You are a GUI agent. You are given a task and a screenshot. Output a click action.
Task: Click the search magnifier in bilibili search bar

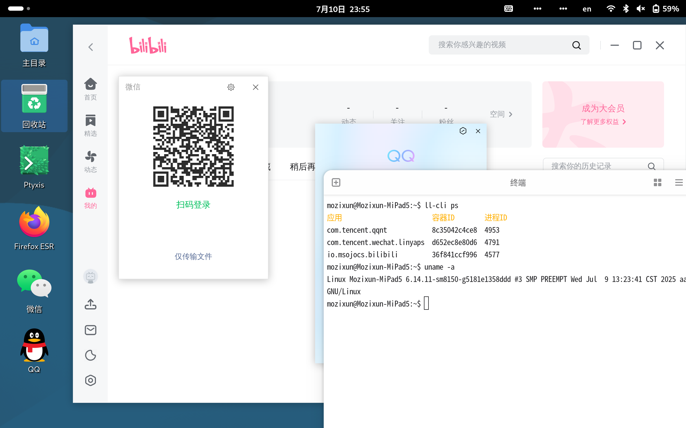click(576, 45)
